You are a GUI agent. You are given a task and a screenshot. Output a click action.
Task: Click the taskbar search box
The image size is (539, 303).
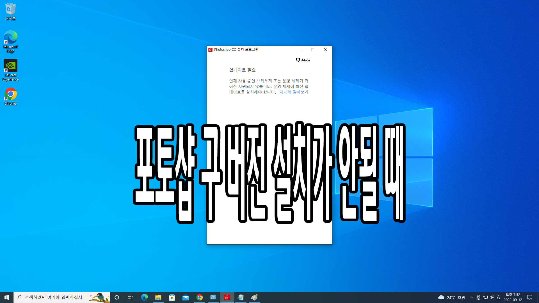click(53, 297)
